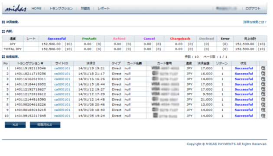Click the 決済金額 column header
This screenshot has height=156, width=273.
pos(203,63)
